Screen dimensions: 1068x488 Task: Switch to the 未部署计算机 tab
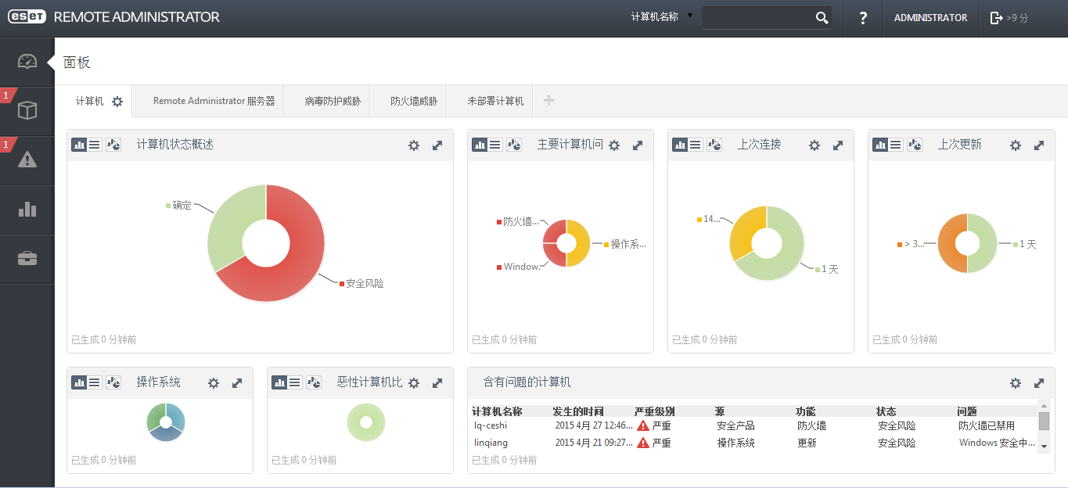pos(495,102)
